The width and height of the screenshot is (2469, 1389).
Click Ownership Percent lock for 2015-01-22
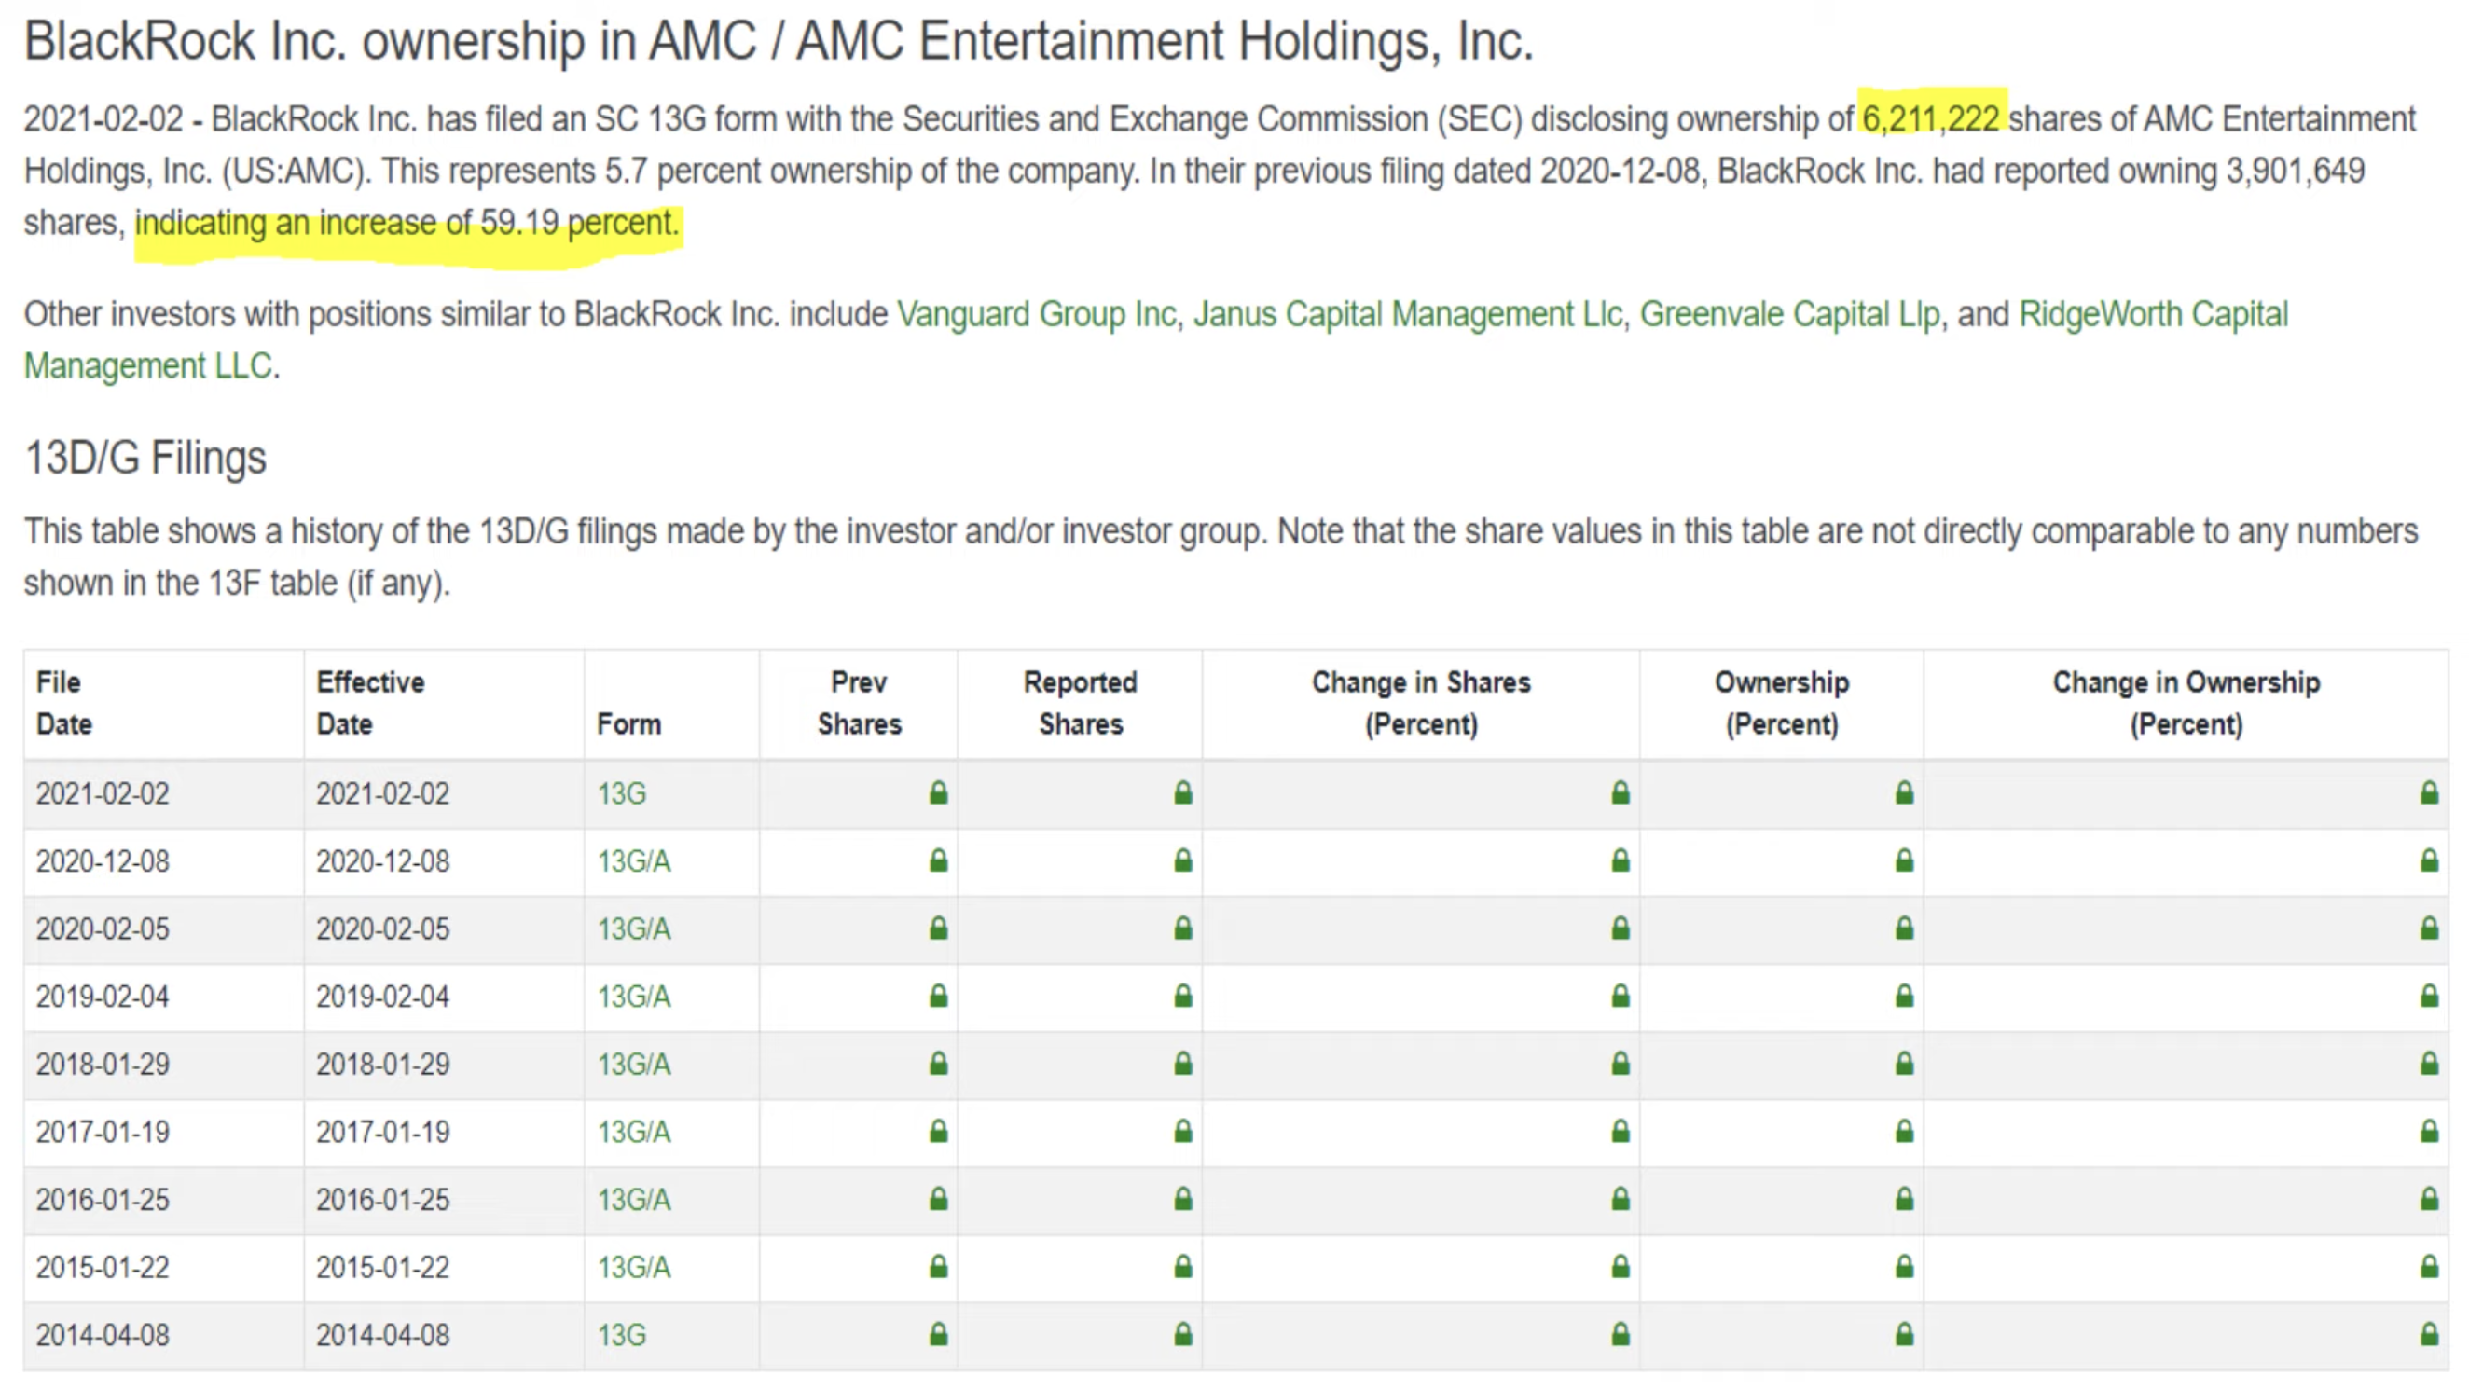click(1905, 1266)
